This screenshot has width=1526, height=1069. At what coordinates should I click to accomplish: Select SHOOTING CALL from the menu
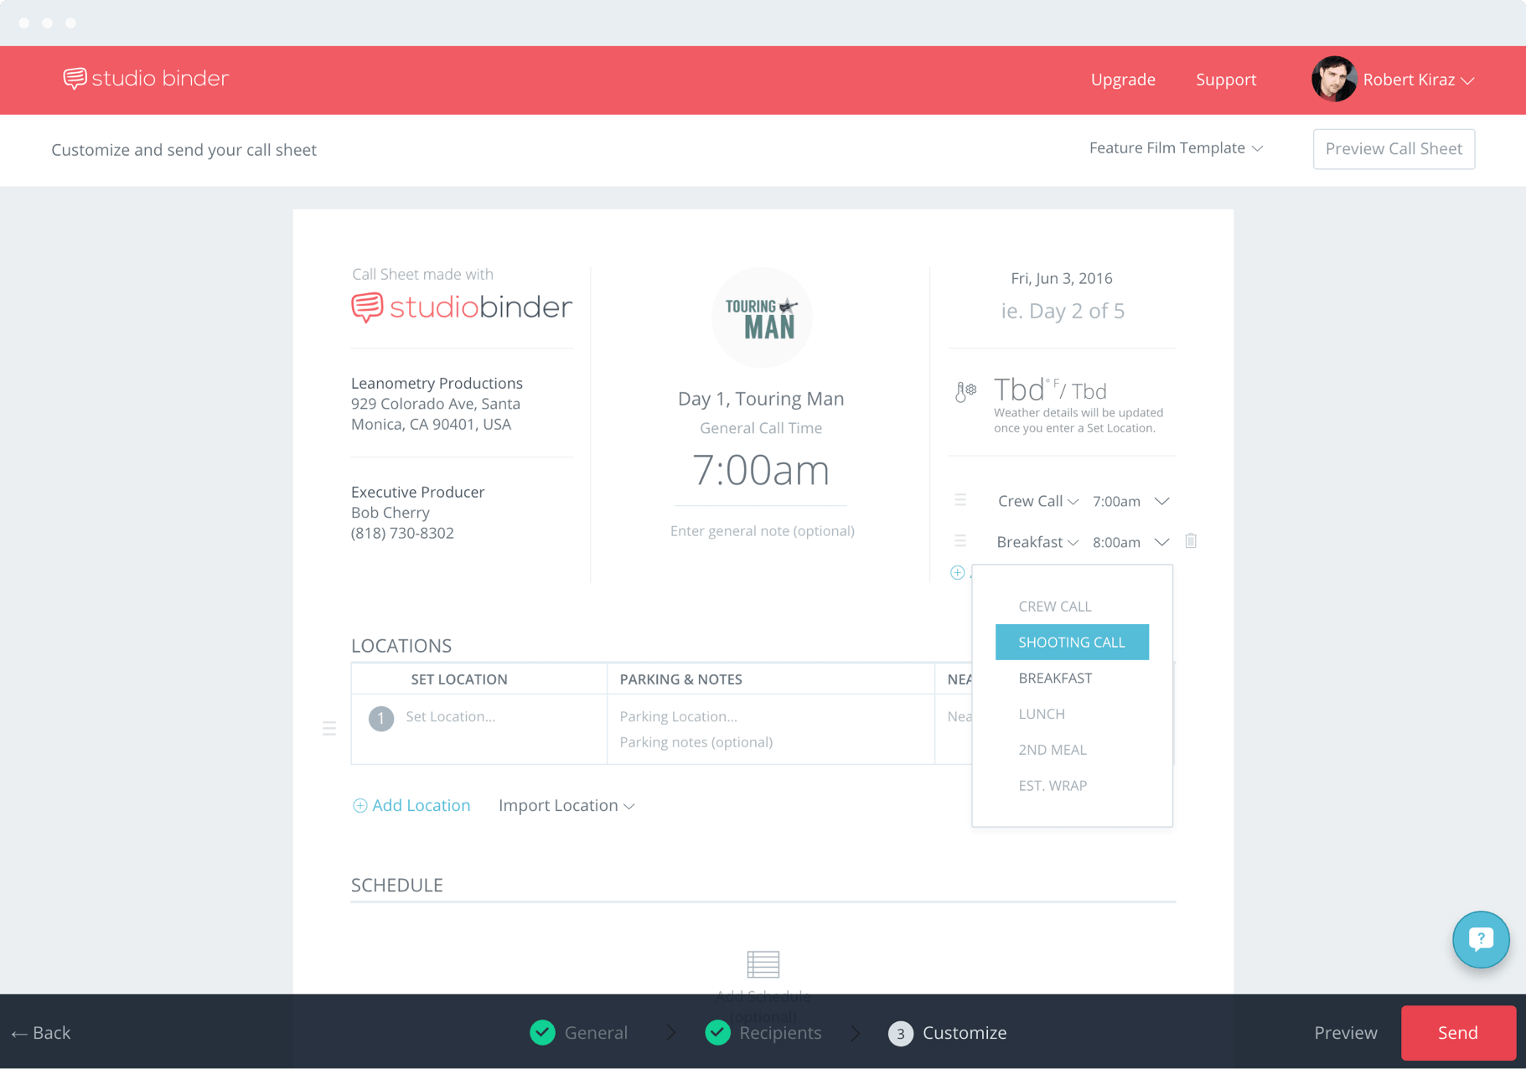(x=1072, y=642)
